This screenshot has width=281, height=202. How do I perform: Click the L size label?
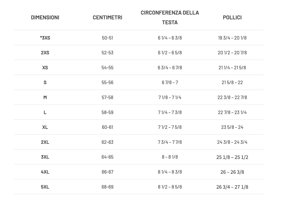(45, 112)
